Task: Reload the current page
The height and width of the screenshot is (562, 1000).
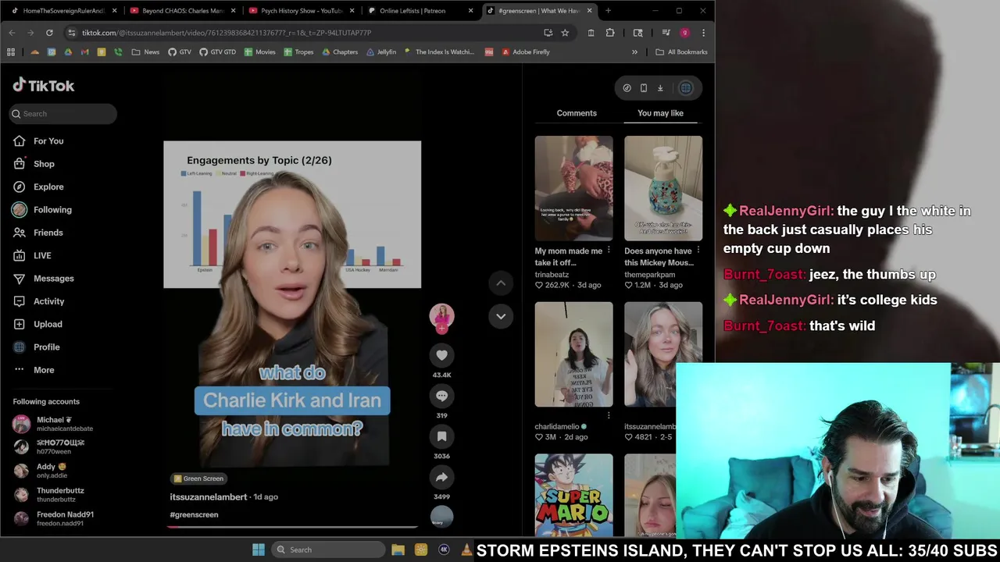Action: click(x=49, y=33)
